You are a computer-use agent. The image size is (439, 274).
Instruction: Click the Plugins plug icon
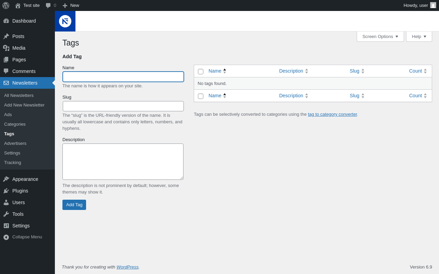(x=6, y=191)
